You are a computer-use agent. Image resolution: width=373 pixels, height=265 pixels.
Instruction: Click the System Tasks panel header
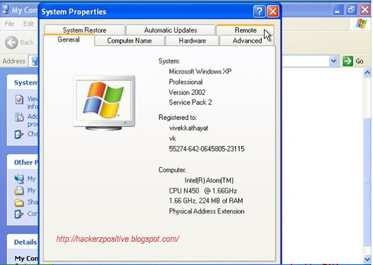pyautogui.click(x=23, y=83)
